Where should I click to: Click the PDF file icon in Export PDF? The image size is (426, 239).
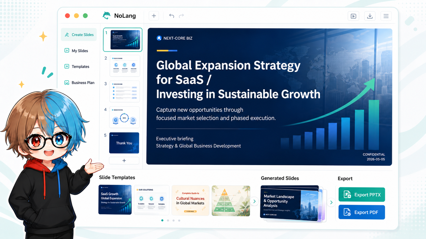pyautogui.click(x=347, y=212)
